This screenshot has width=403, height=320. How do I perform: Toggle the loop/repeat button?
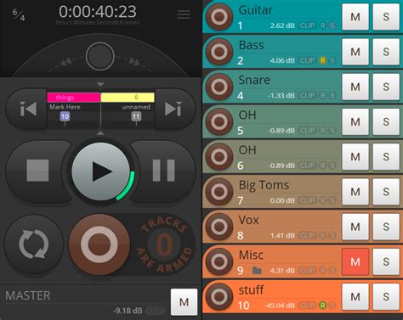[x=33, y=244]
